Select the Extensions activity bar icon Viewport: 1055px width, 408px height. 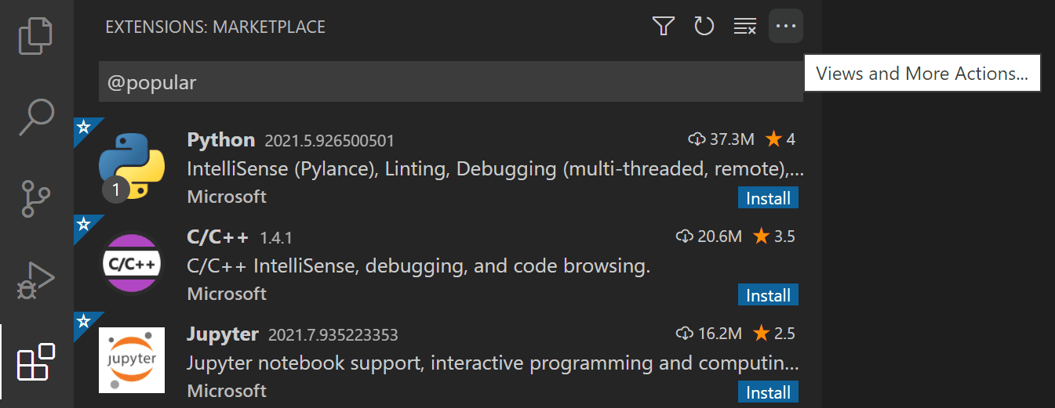36,362
